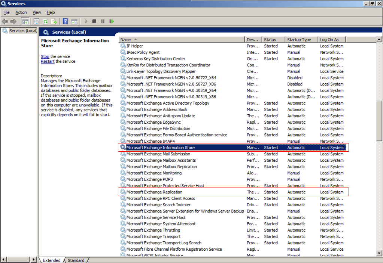This screenshot has height=263, width=383.
Task: Click the services list vertical scrollbar thumb
Action: (x=379, y=120)
